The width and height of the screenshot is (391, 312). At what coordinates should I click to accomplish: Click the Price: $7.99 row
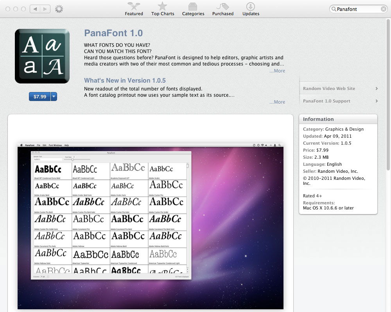(316, 150)
